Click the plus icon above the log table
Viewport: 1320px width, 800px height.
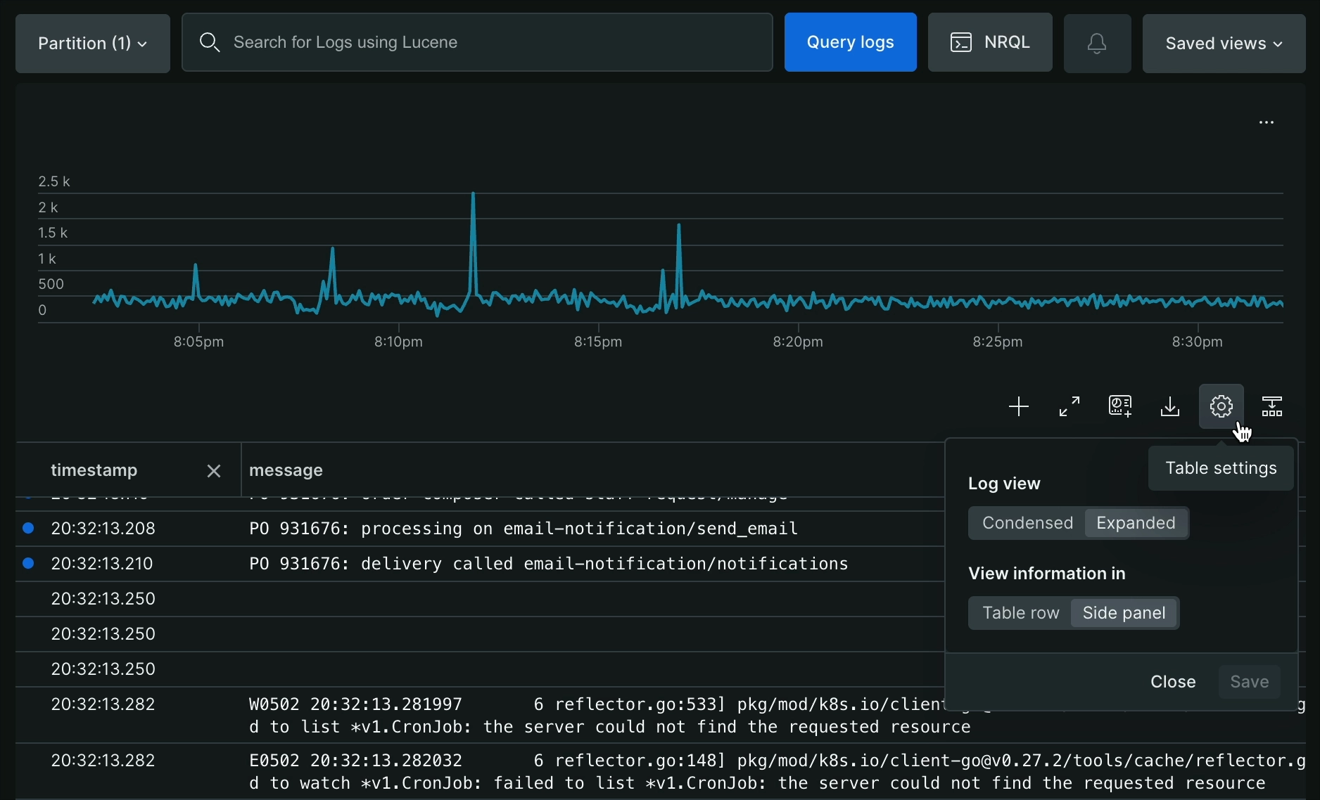tap(1018, 406)
